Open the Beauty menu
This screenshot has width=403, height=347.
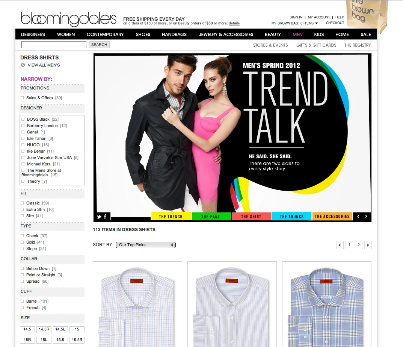click(x=273, y=35)
